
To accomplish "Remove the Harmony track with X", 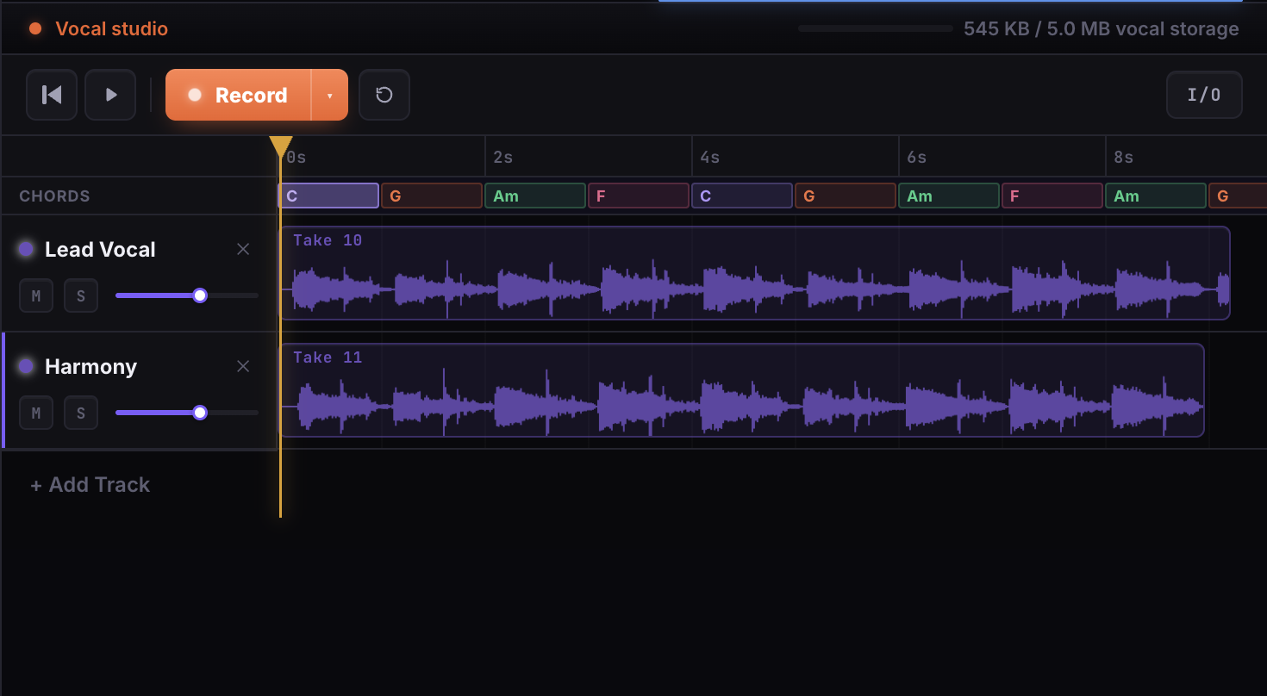I will tap(243, 366).
